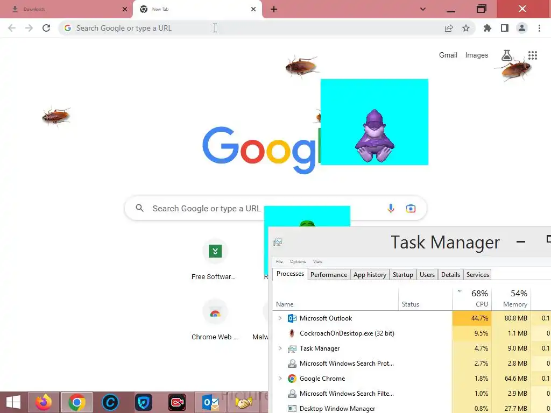Click the cockroach left of the Google logo

(56, 116)
